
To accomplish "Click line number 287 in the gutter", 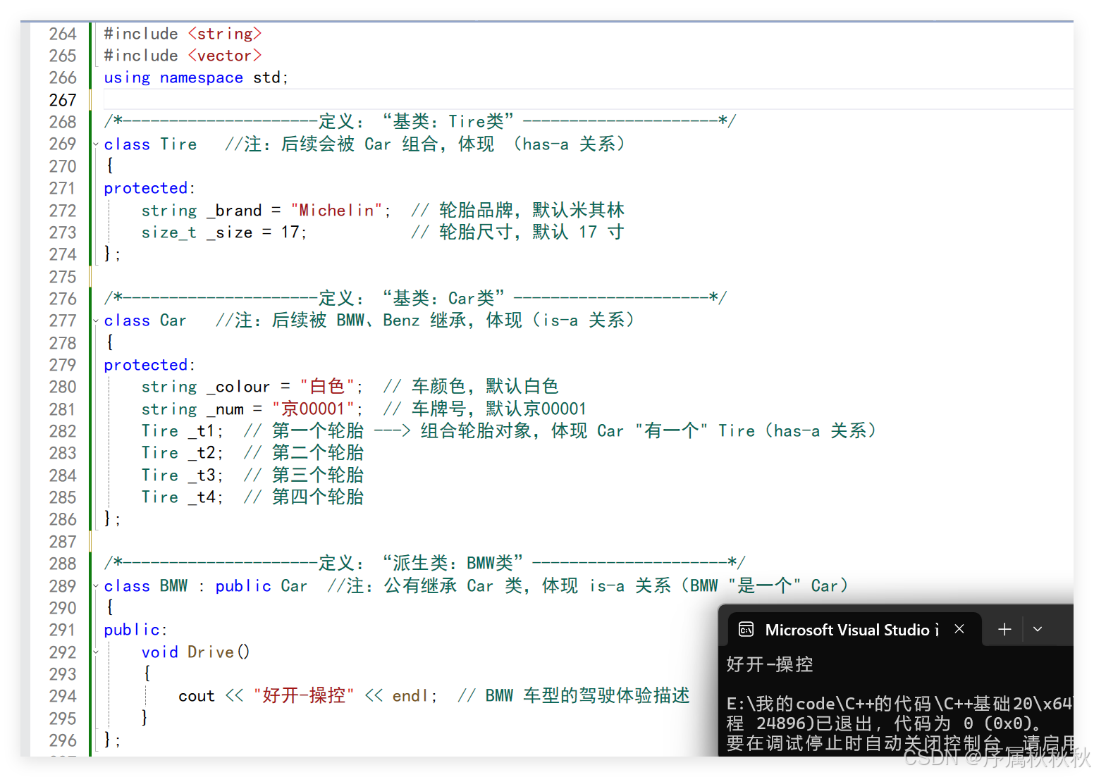I will [62, 542].
